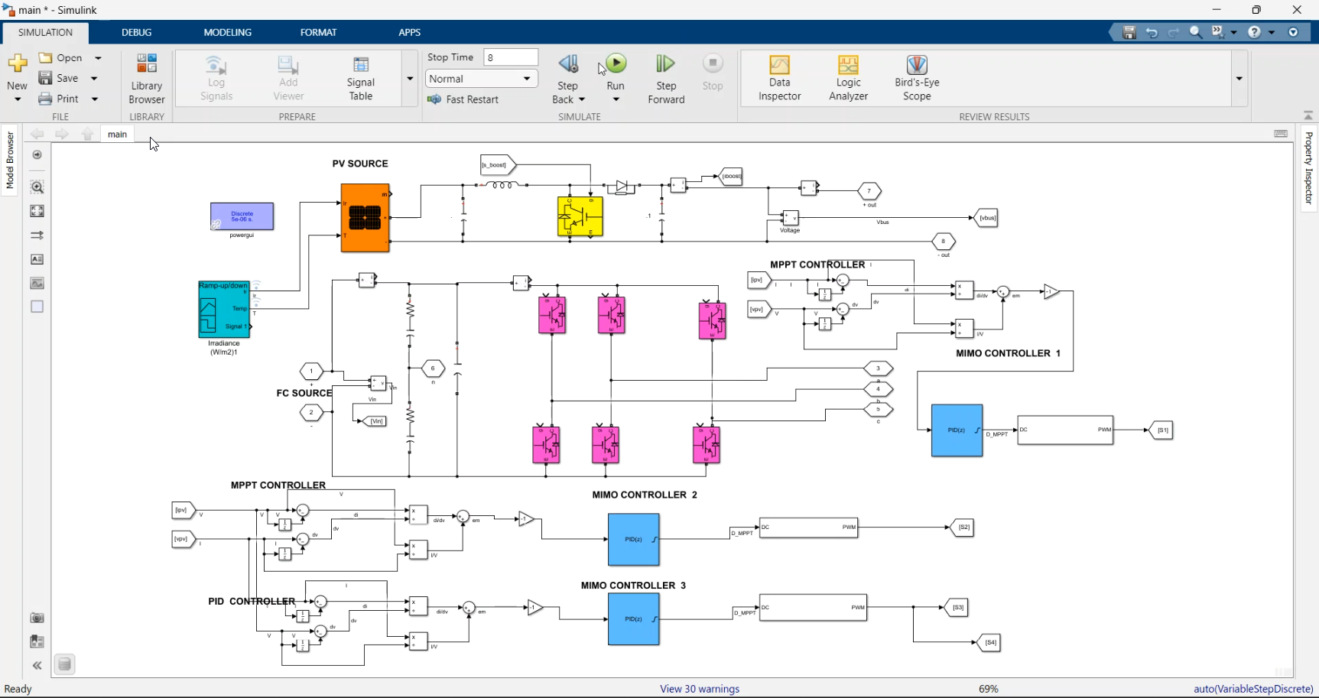This screenshot has width=1319, height=698.
Task: Expand the Open dropdown arrow
Action: pyautogui.click(x=98, y=58)
